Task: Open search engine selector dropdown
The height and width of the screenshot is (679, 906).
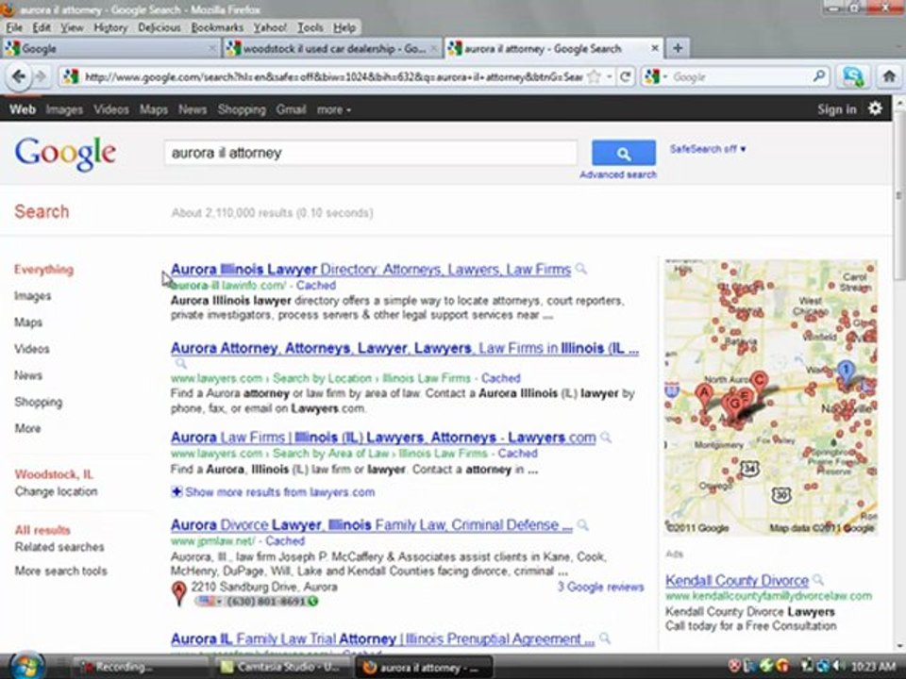Action: pos(655,76)
